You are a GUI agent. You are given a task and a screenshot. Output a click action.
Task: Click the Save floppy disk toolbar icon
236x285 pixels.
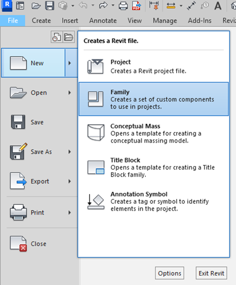[49, 6]
